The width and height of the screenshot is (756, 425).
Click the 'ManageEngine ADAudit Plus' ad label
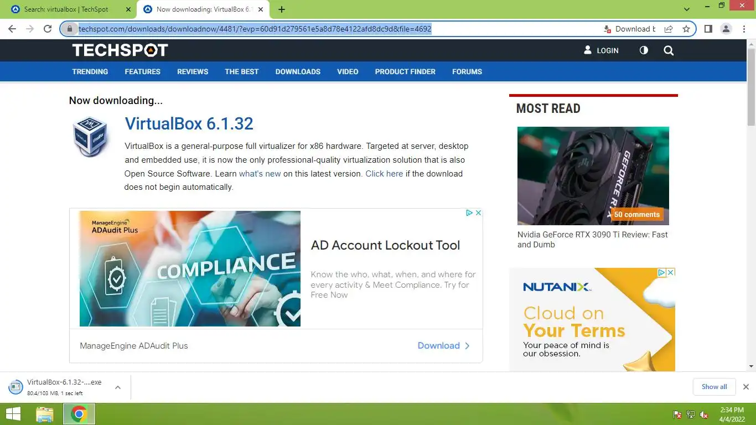point(134,346)
